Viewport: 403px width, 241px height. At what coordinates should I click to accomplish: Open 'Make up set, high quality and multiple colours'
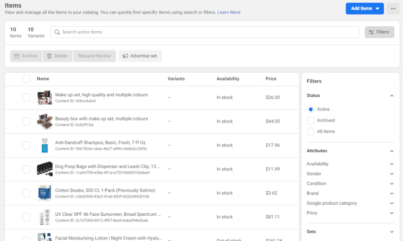tap(102, 95)
